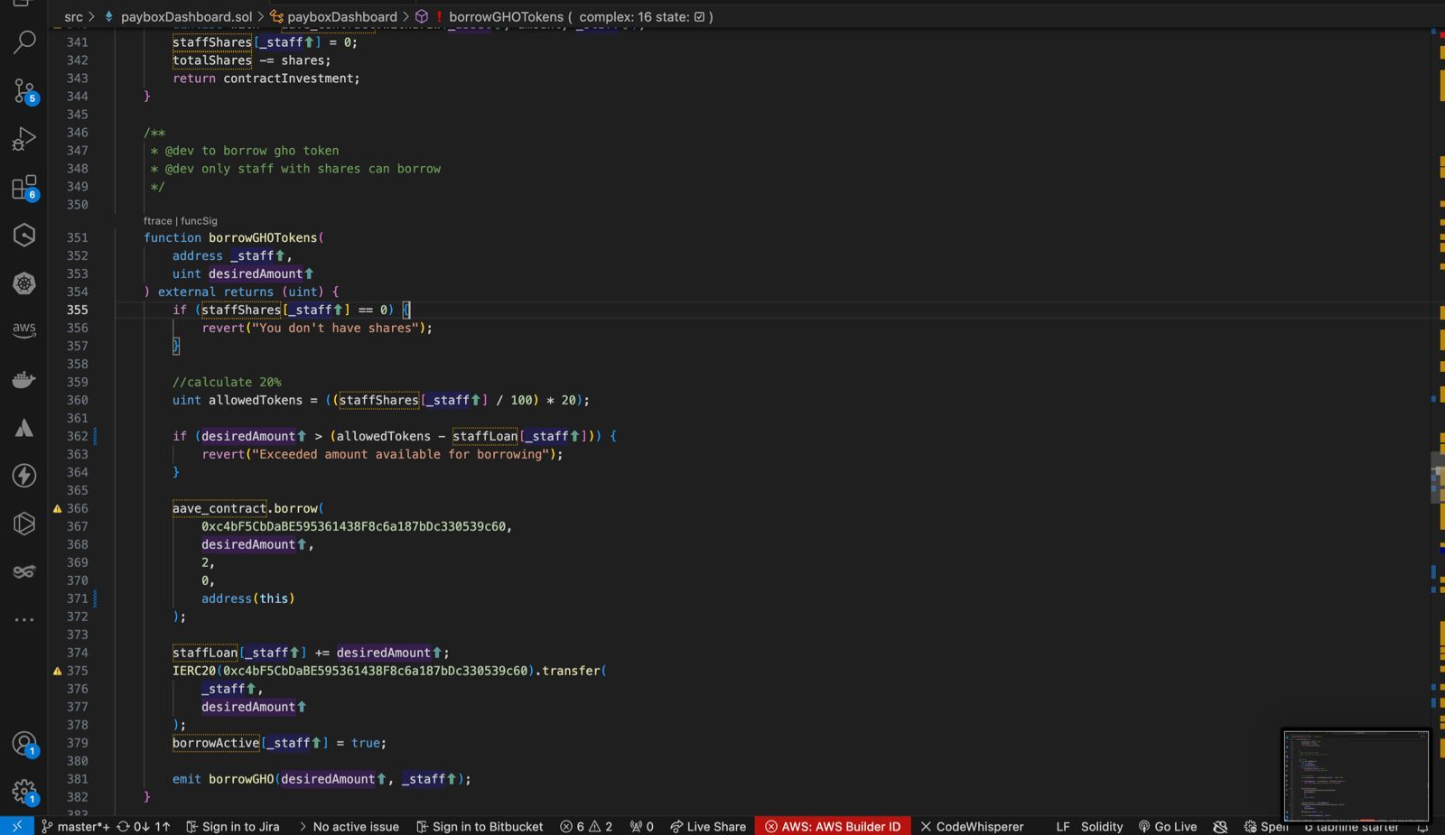The width and height of the screenshot is (1445, 835).
Task: Click IERC20 on line 375
Action: (194, 671)
